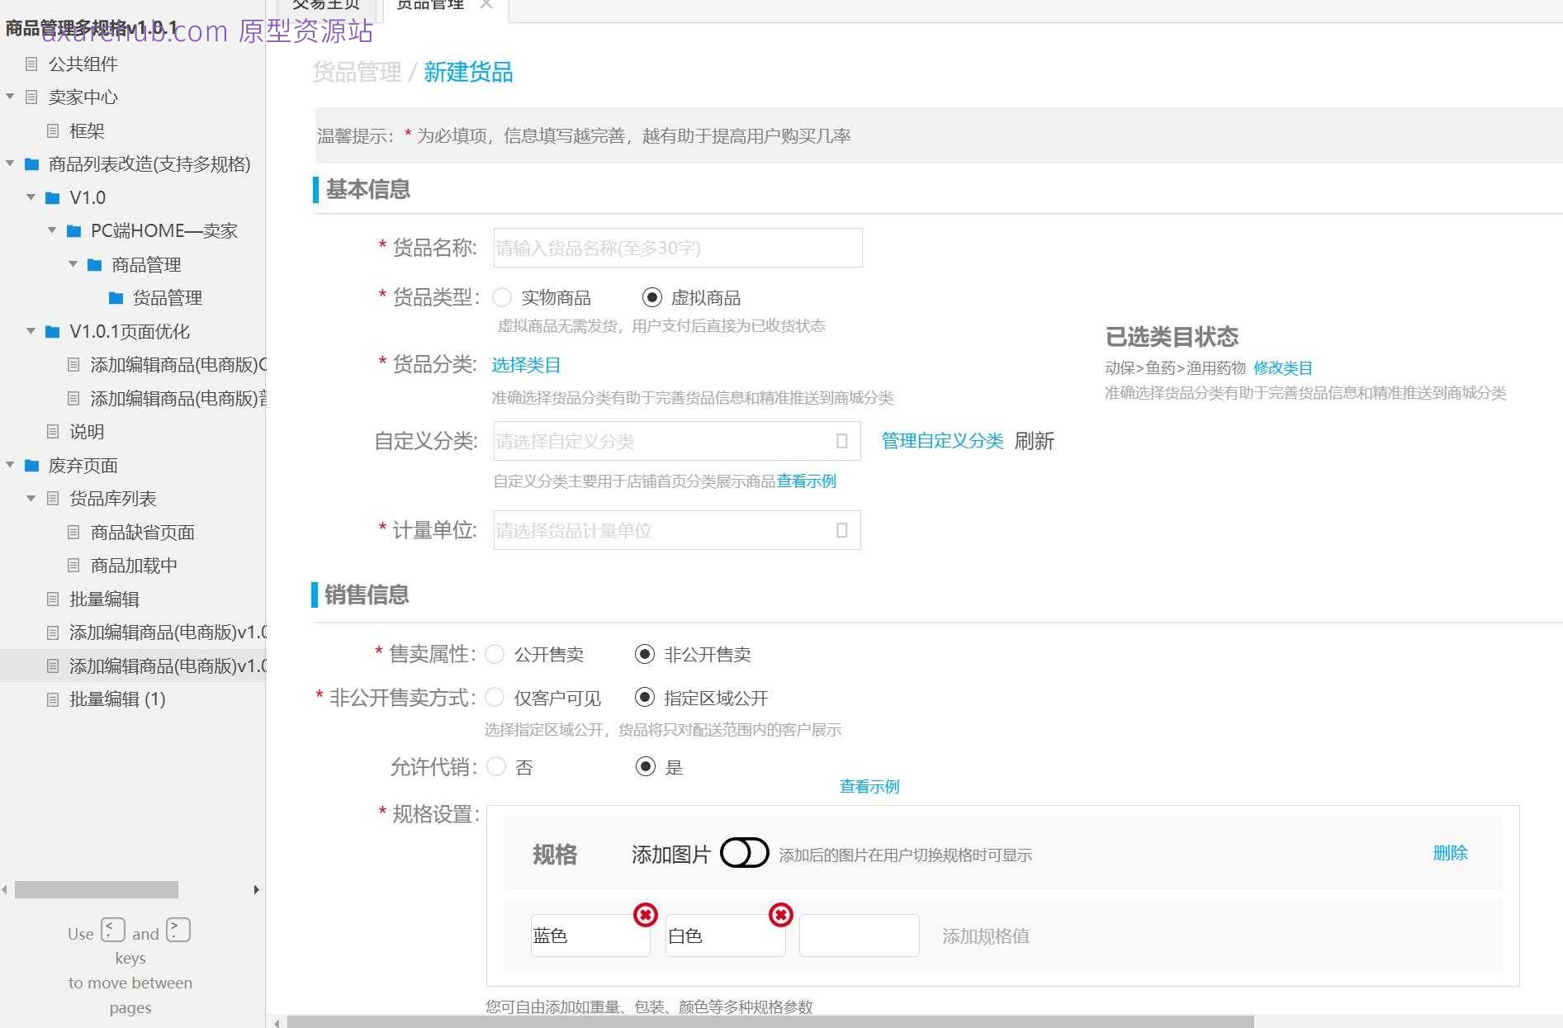Close the 货品管理 tab
Screen dimensions: 1563x1028
[x=486, y=4]
